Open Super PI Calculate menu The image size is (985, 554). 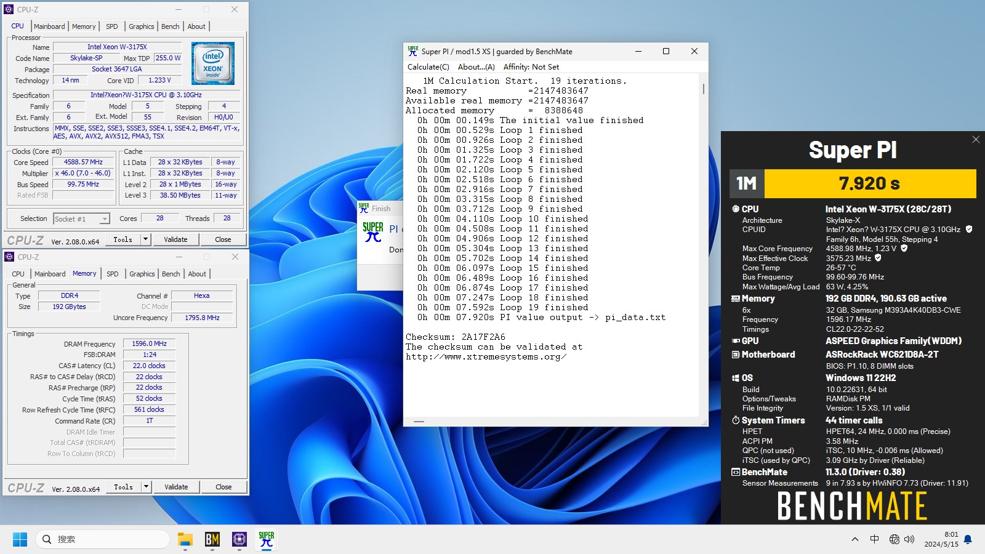coord(428,67)
